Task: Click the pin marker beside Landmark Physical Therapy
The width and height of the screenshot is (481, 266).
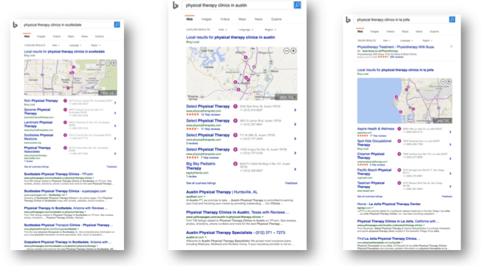Action: point(65,122)
